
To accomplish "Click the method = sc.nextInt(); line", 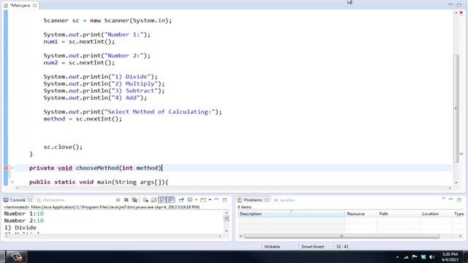I will tap(83, 119).
